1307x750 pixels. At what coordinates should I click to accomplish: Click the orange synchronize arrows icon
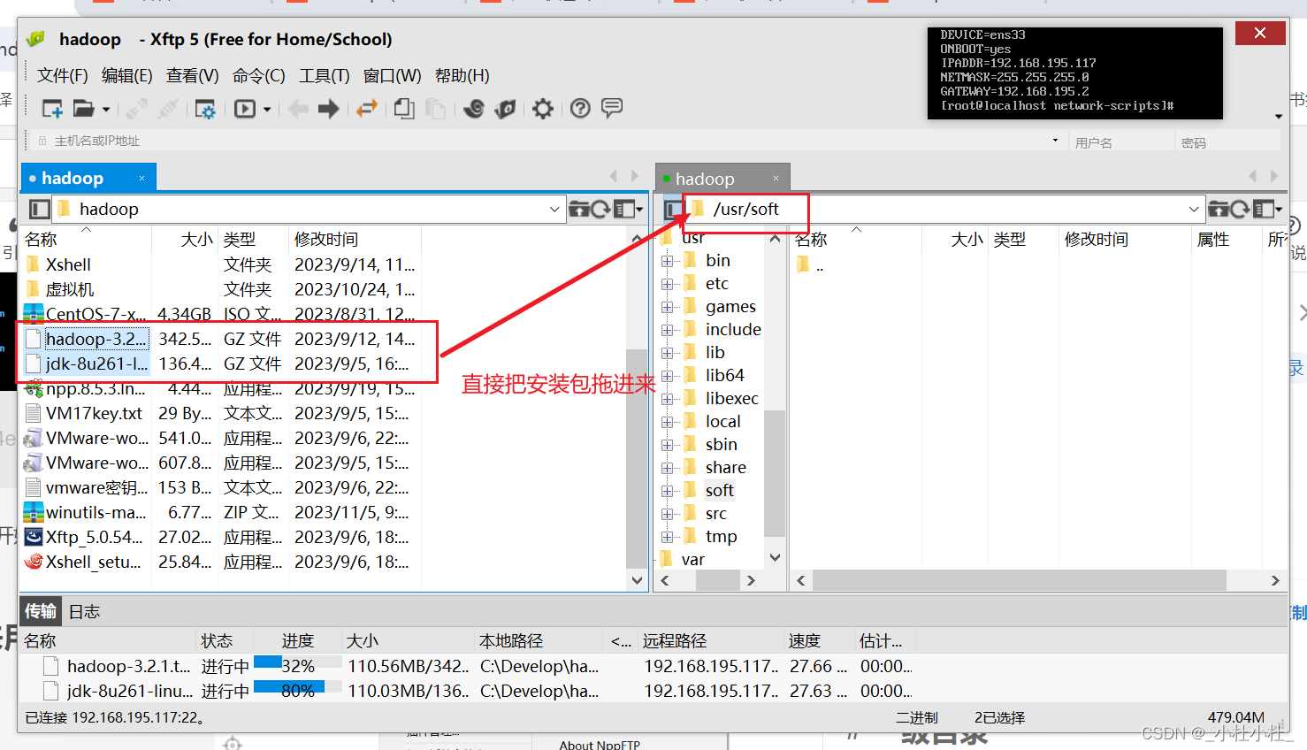[367, 109]
